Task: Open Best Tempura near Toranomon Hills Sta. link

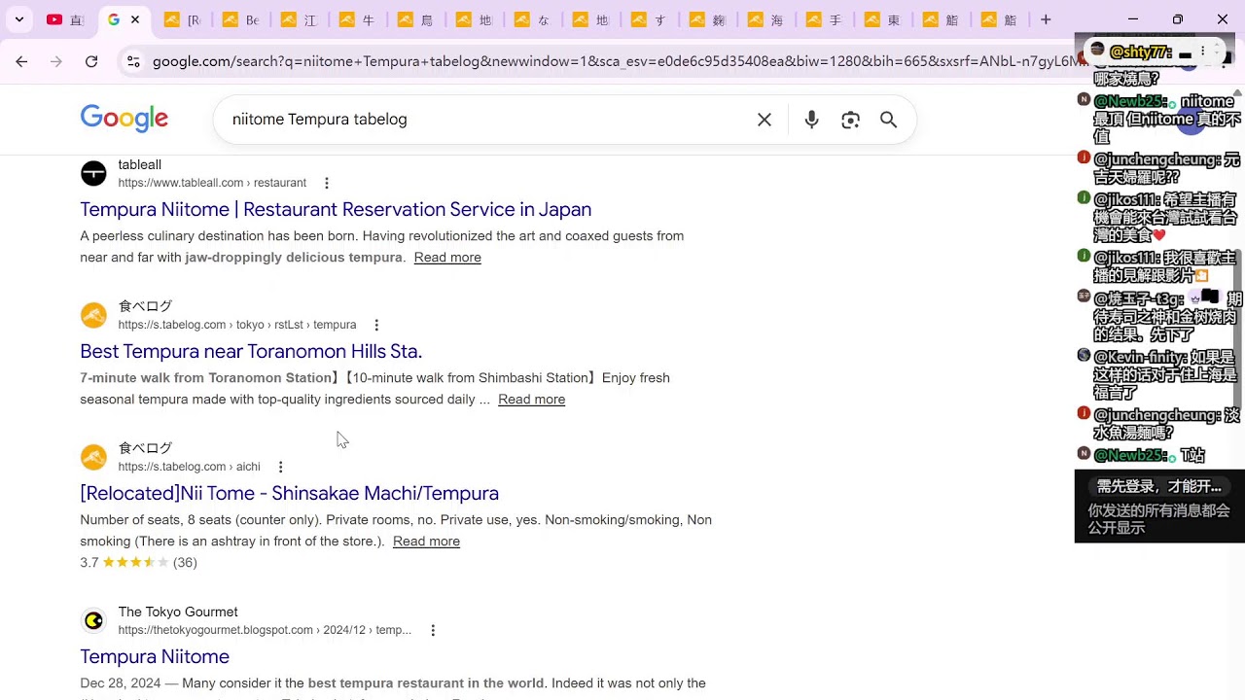Action: (251, 351)
